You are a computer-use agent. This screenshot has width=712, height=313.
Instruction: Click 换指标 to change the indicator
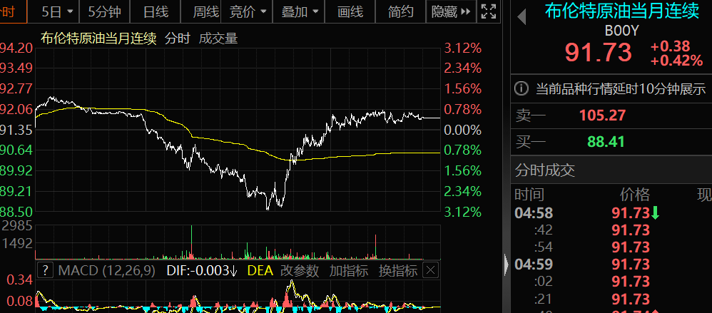397,270
